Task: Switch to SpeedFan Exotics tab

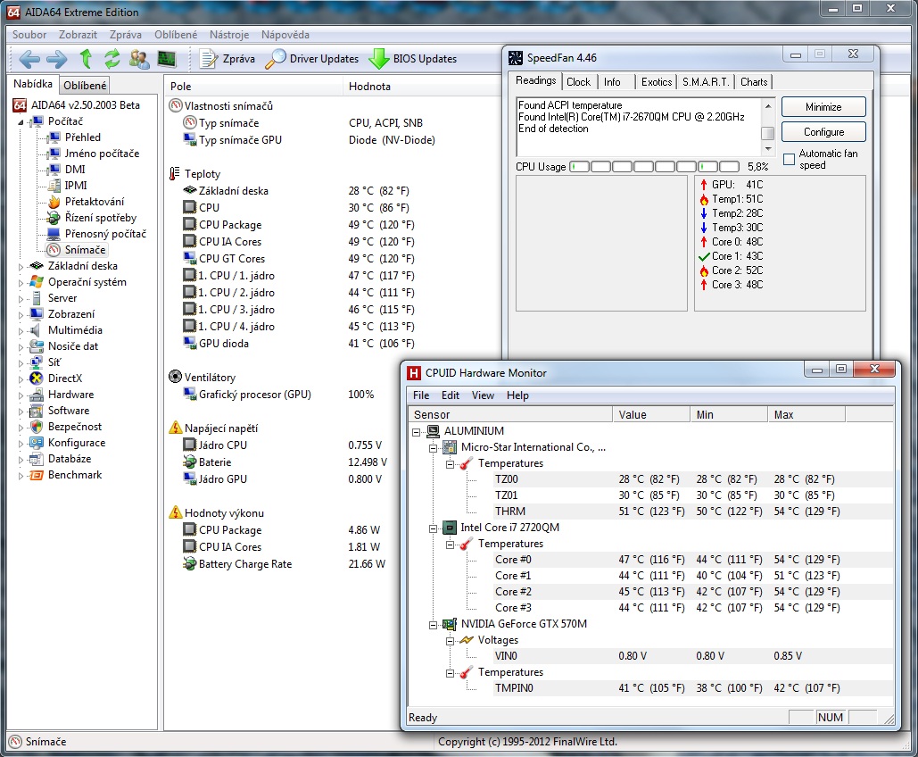Action: point(657,82)
